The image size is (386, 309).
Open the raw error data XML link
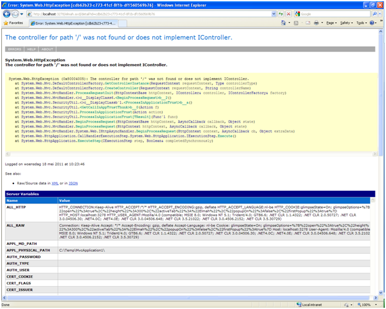pyautogui.click(x=55, y=183)
